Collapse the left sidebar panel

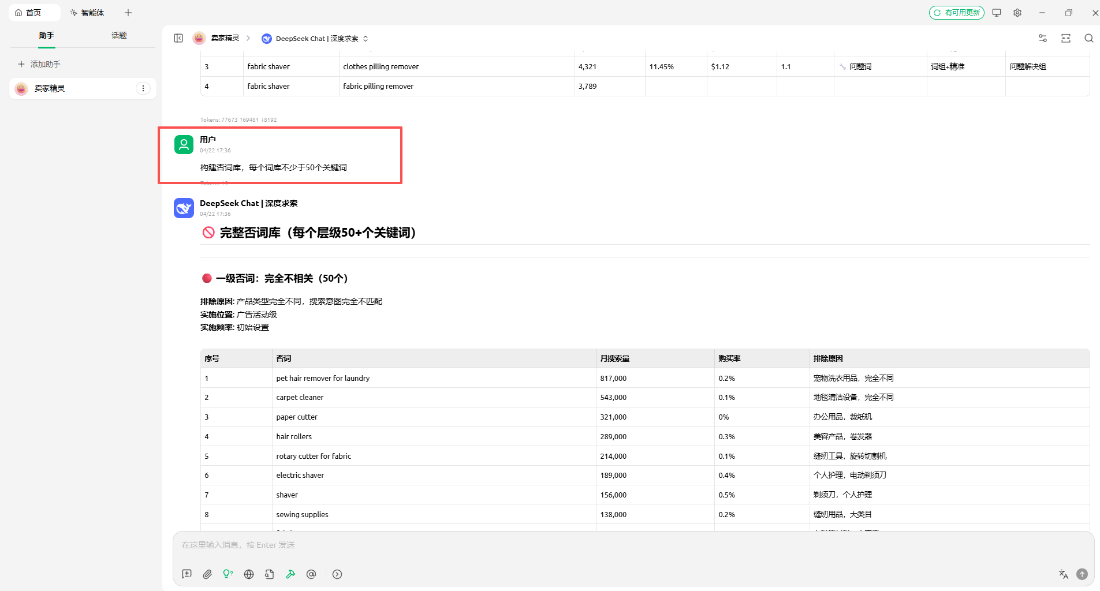[x=178, y=38]
